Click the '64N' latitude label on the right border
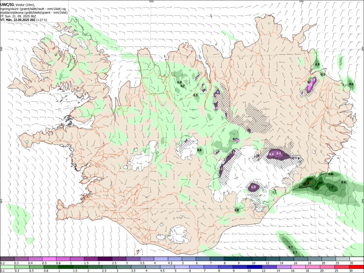 [x=363, y=201]
